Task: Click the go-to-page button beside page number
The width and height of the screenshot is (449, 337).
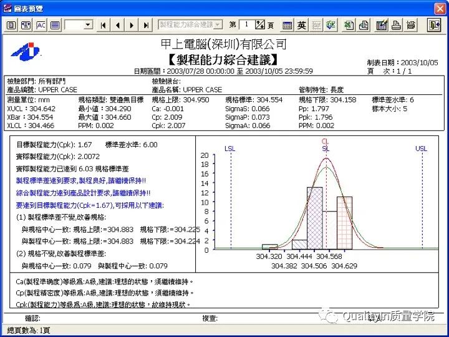Action: point(260,24)
